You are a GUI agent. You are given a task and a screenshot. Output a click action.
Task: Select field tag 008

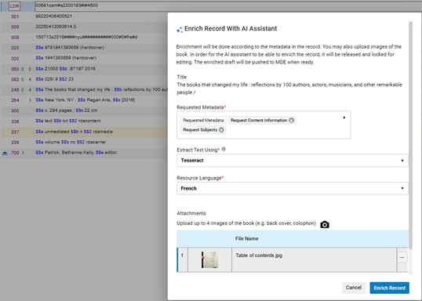(15, 38)
